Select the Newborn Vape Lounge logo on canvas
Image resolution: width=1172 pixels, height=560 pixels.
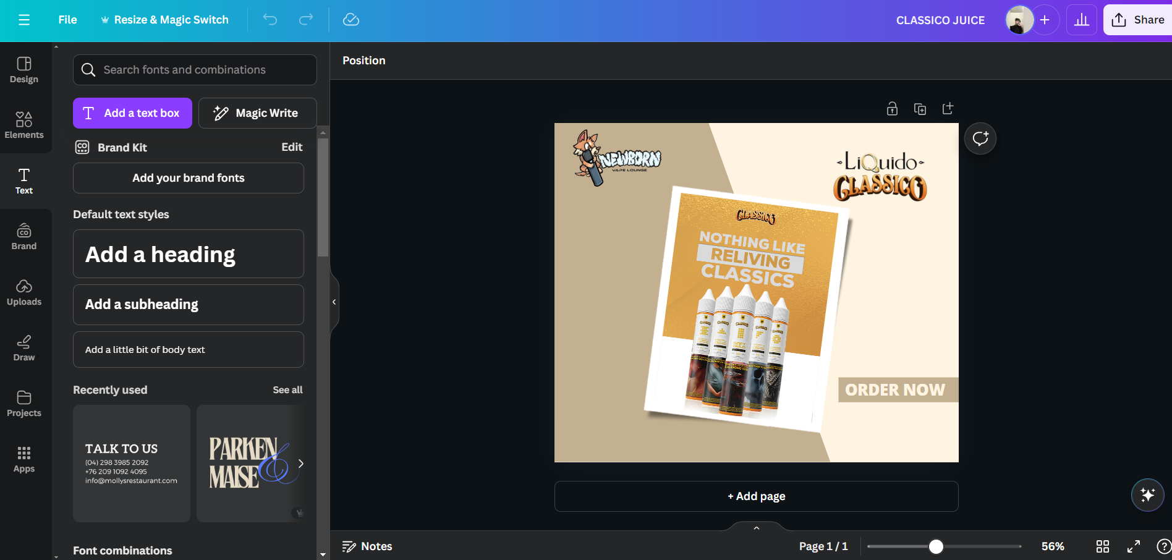tap(616, 158)
